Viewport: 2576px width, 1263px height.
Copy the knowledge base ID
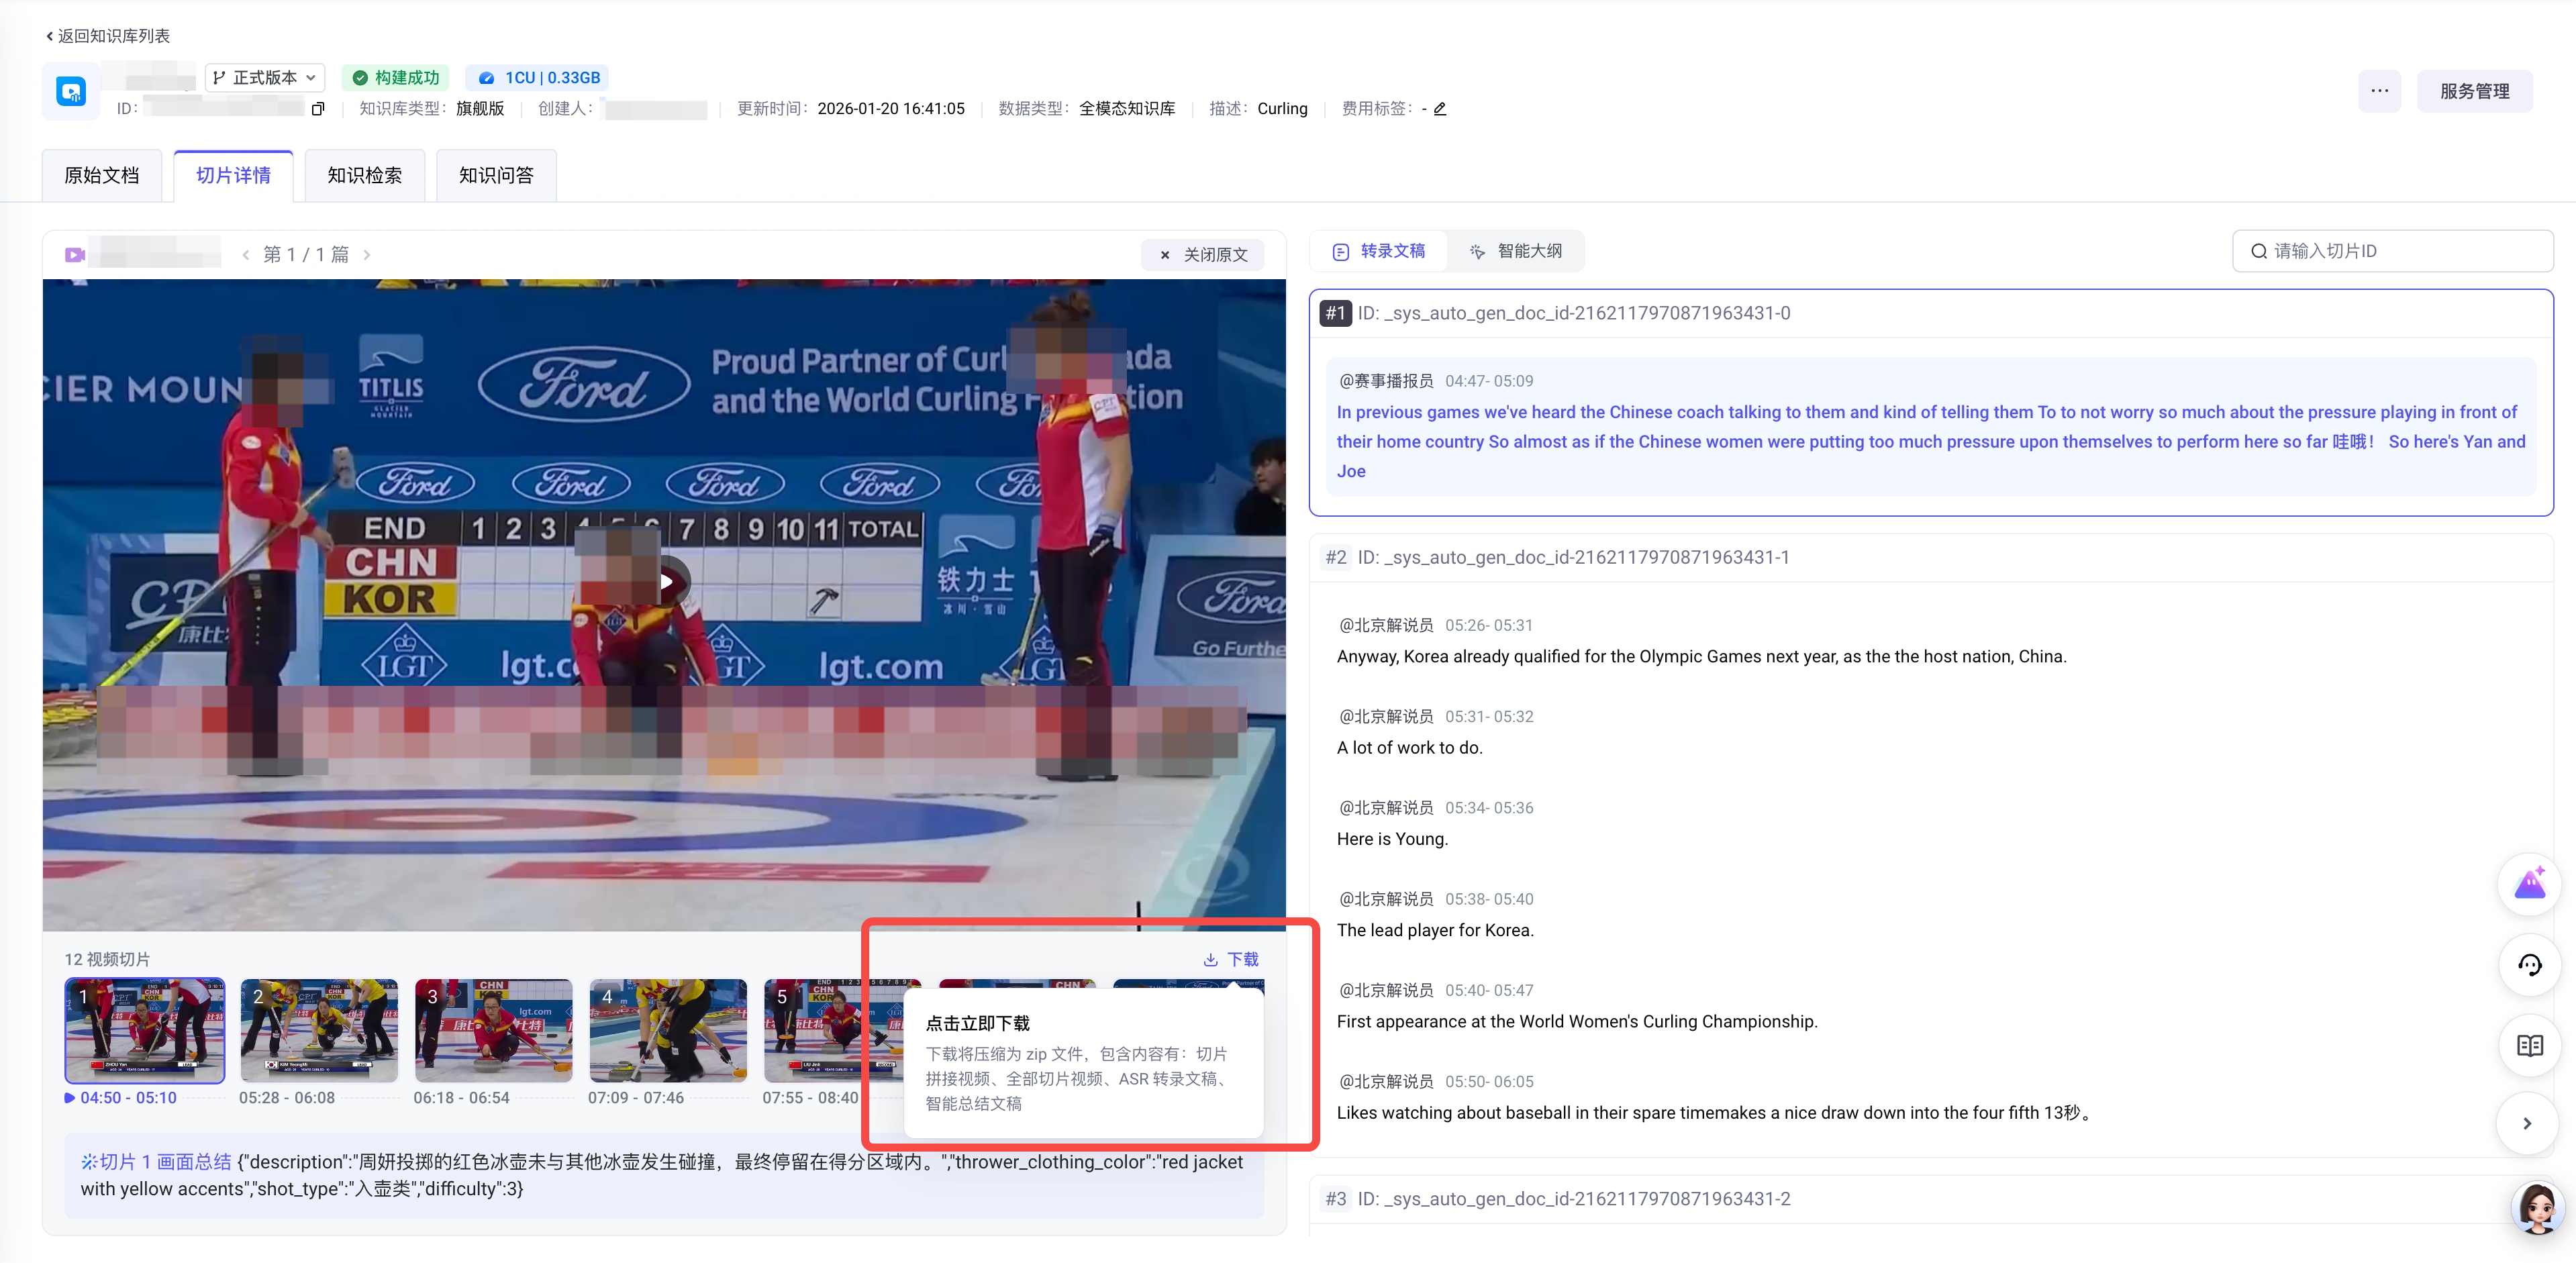click(x=318, y=109)
